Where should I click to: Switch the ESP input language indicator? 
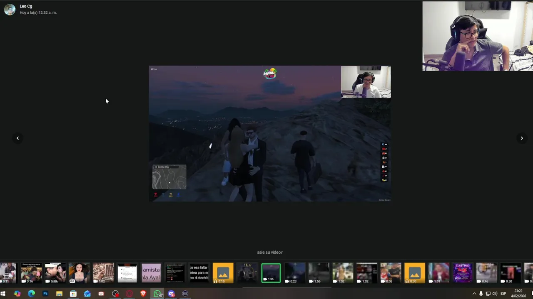tap(503, 294)
